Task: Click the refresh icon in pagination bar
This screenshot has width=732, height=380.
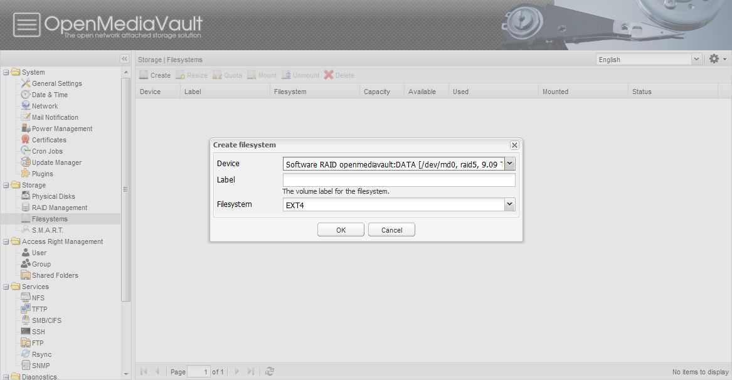Action: (269, 372)
